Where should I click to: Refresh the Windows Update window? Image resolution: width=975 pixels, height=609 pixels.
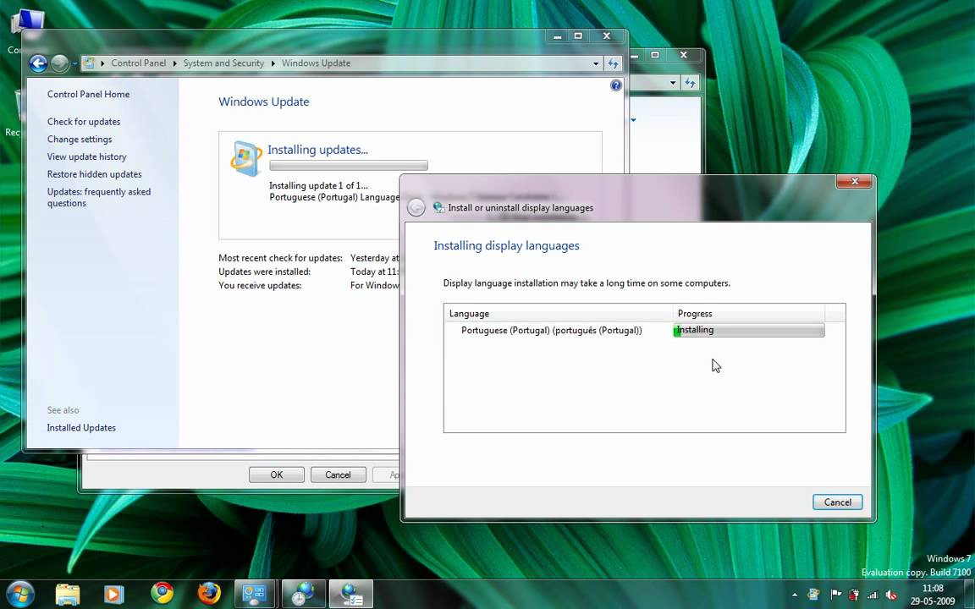coord(613,63)
